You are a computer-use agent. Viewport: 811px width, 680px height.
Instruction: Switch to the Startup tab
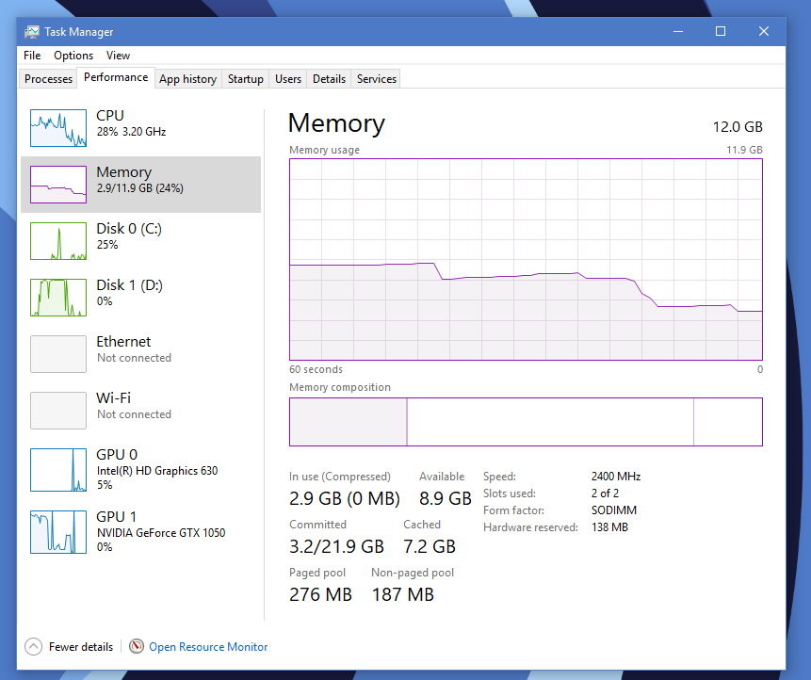point(246,79)
